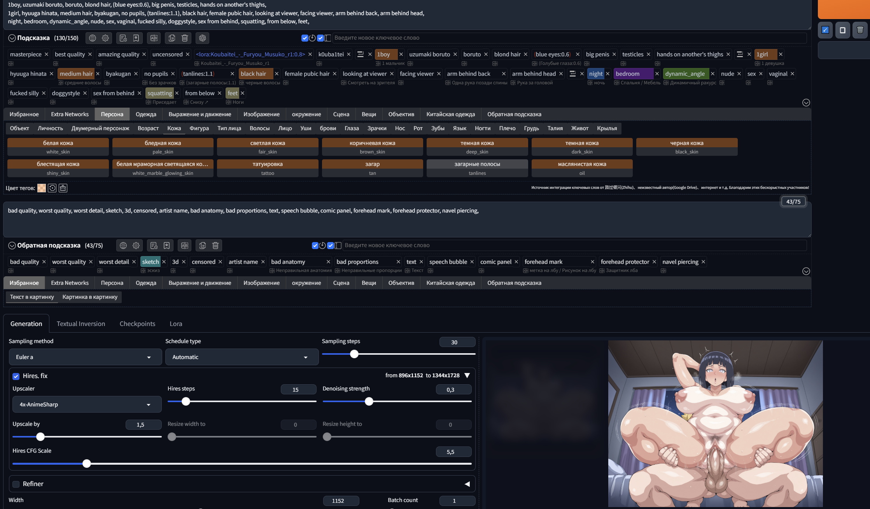Collapse the Обратная подсказка panel chevron
The width and height of the screenshot is (870, 509).
[x=12, y=246]
